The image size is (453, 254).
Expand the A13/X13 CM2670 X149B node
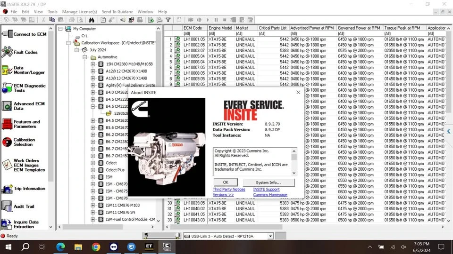point(93,78)
